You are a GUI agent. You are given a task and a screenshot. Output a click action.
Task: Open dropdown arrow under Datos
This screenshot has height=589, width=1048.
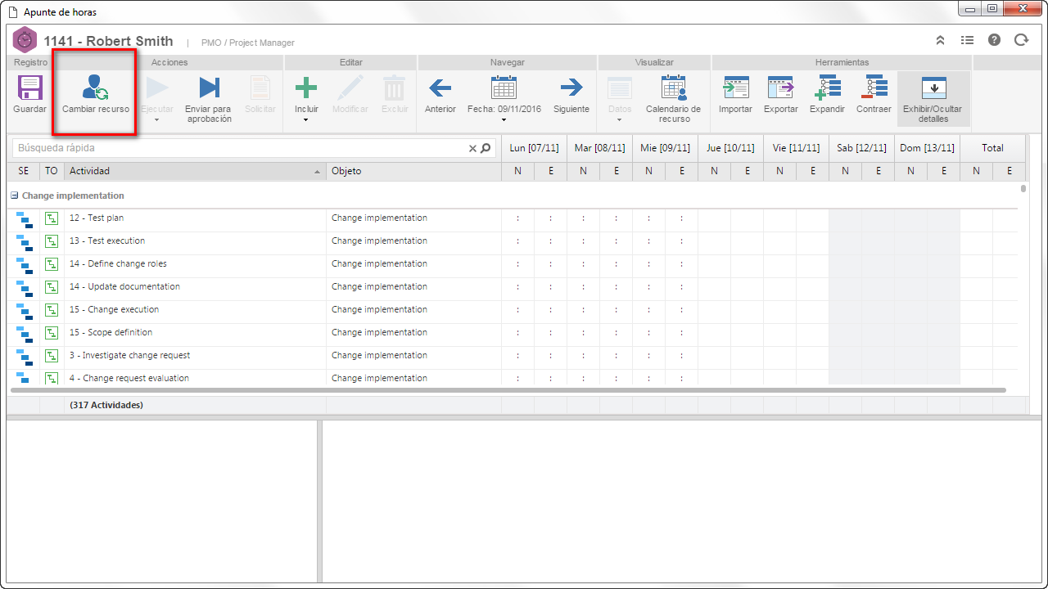[x=620, y=119]
